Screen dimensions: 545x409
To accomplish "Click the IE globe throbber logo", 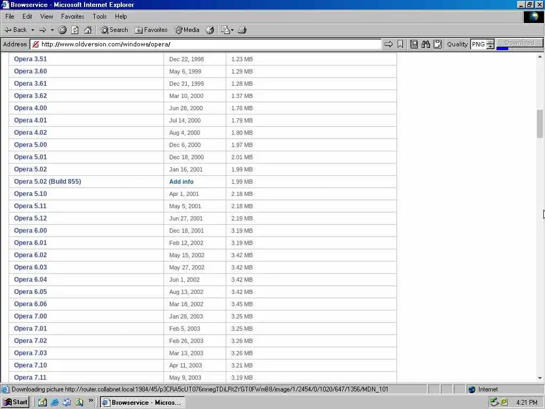I will tap(533, 17).
